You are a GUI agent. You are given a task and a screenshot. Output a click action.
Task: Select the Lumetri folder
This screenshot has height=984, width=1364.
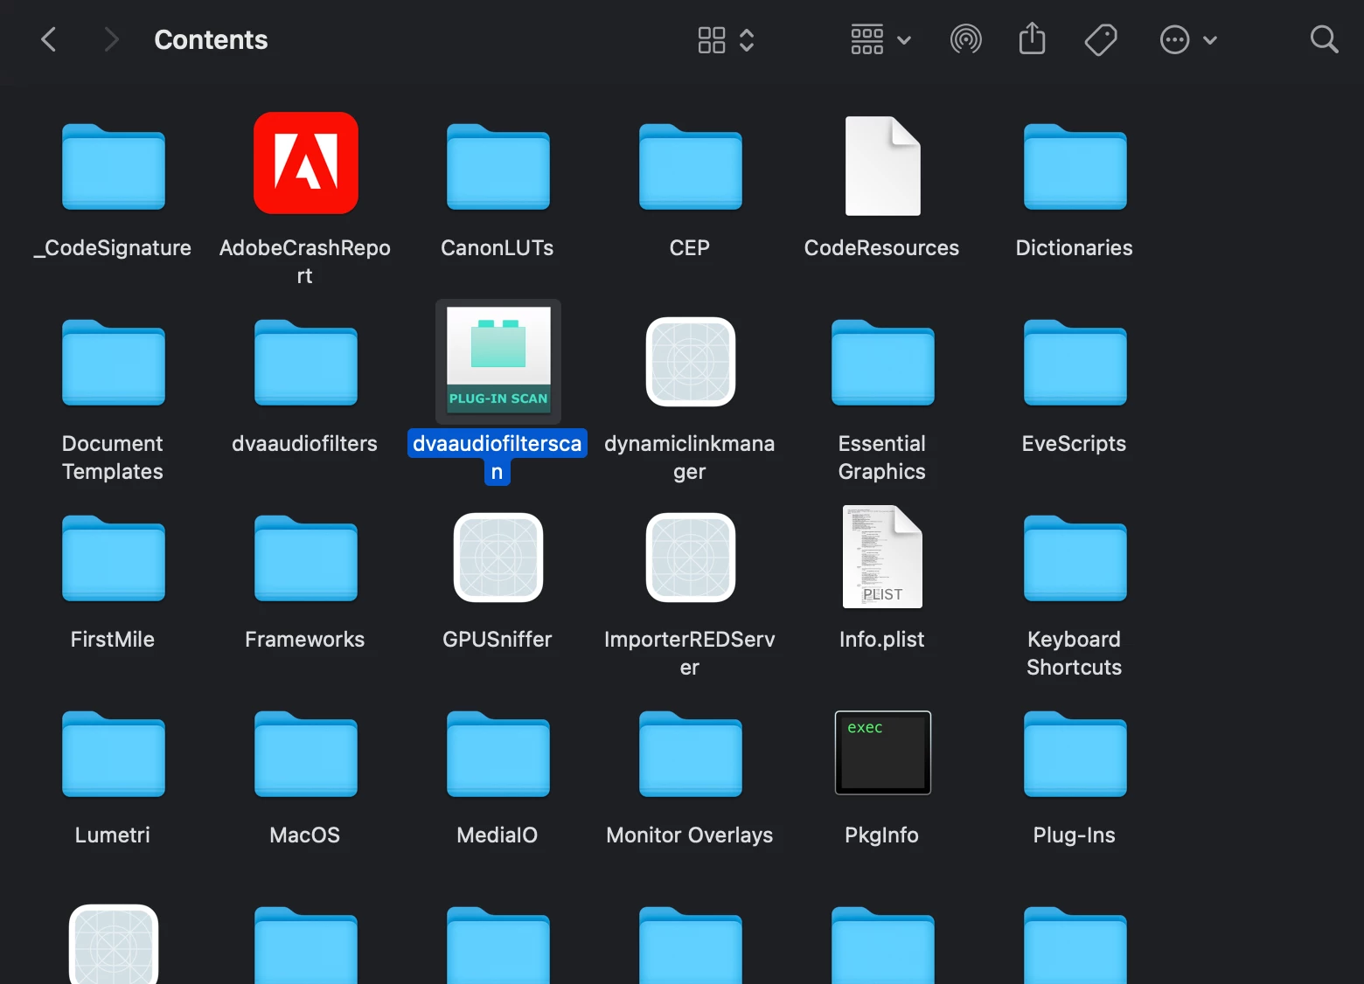pyautogui.click(x=114, y=754)
